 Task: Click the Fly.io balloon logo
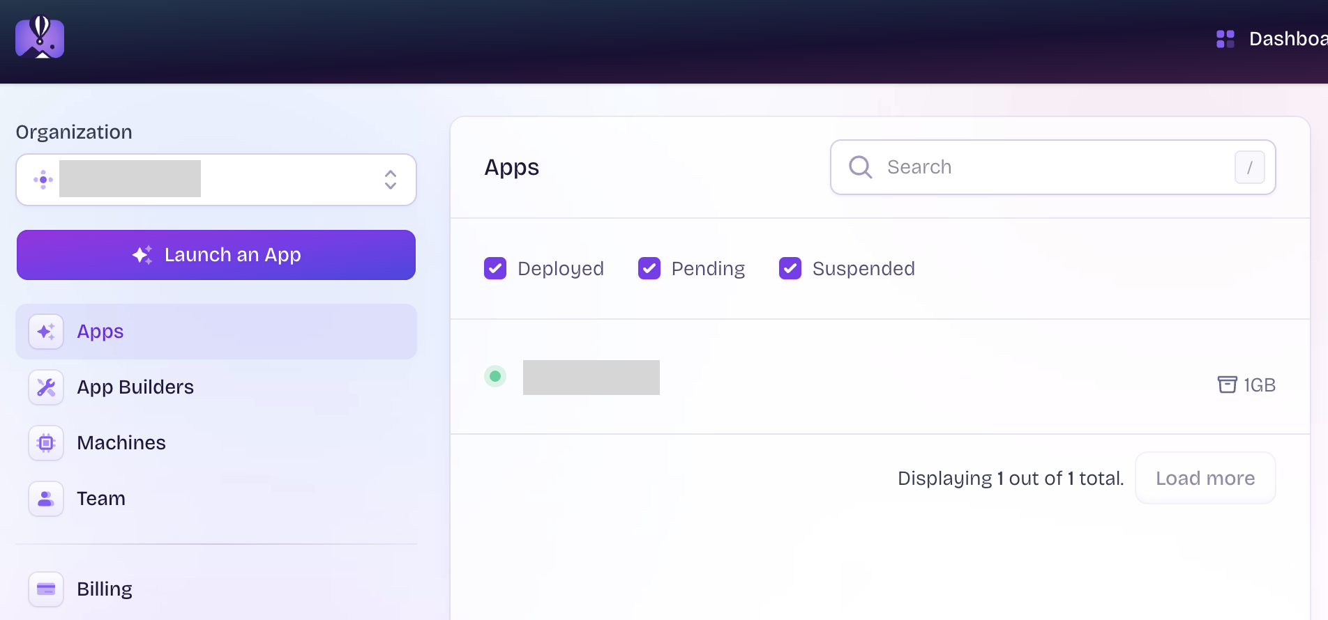pos(40,38)
